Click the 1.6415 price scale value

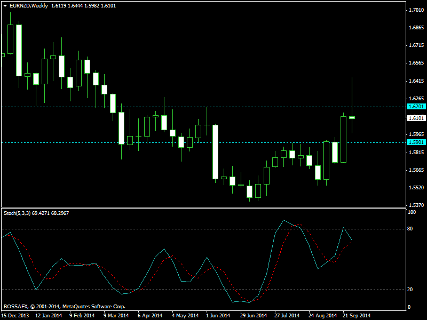[x=416, y=81]
